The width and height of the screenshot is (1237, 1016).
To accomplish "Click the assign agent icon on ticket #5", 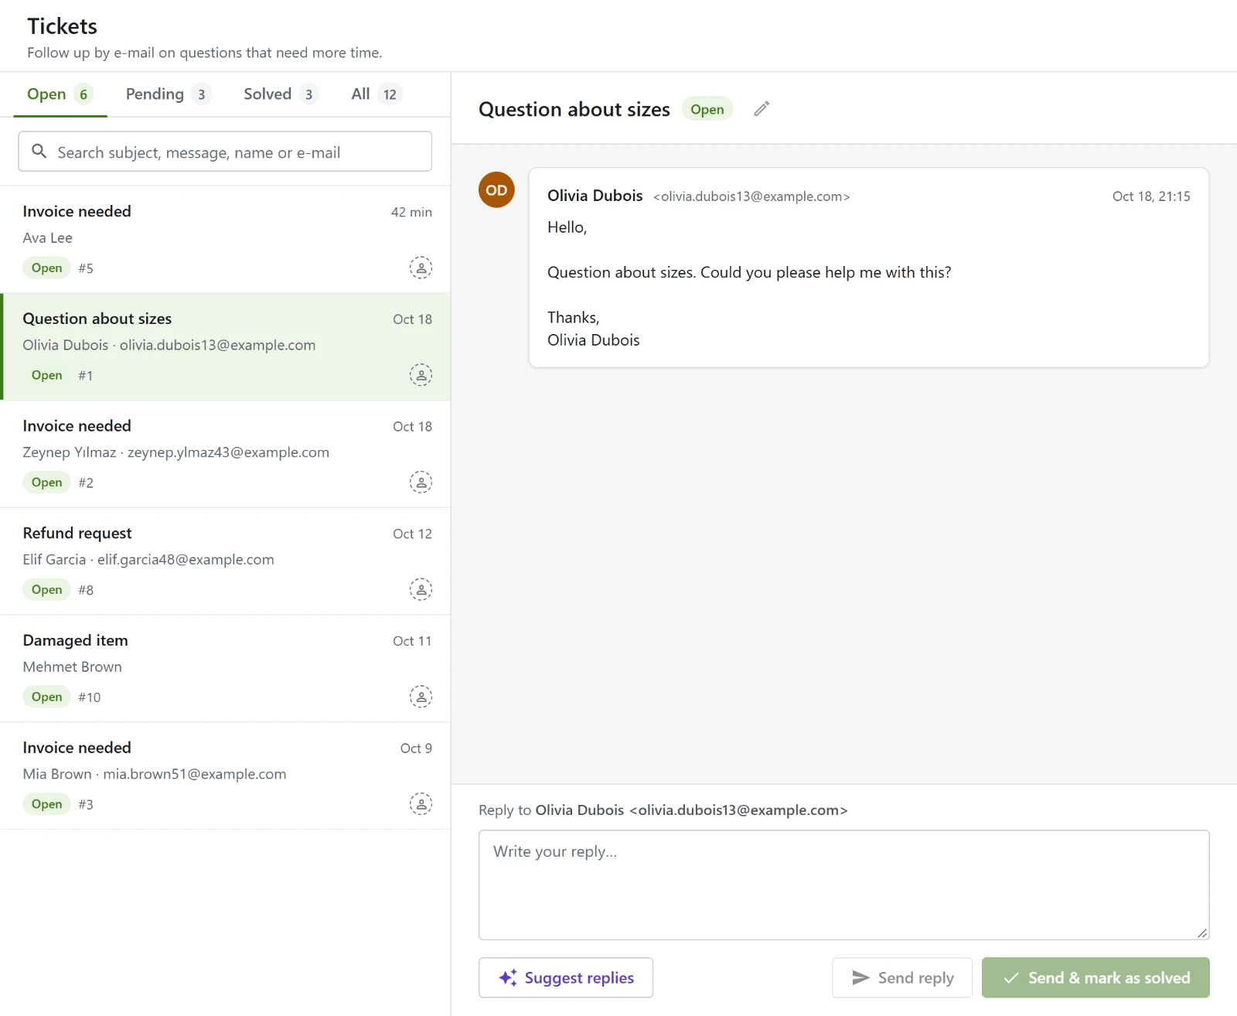I will 421,268.
